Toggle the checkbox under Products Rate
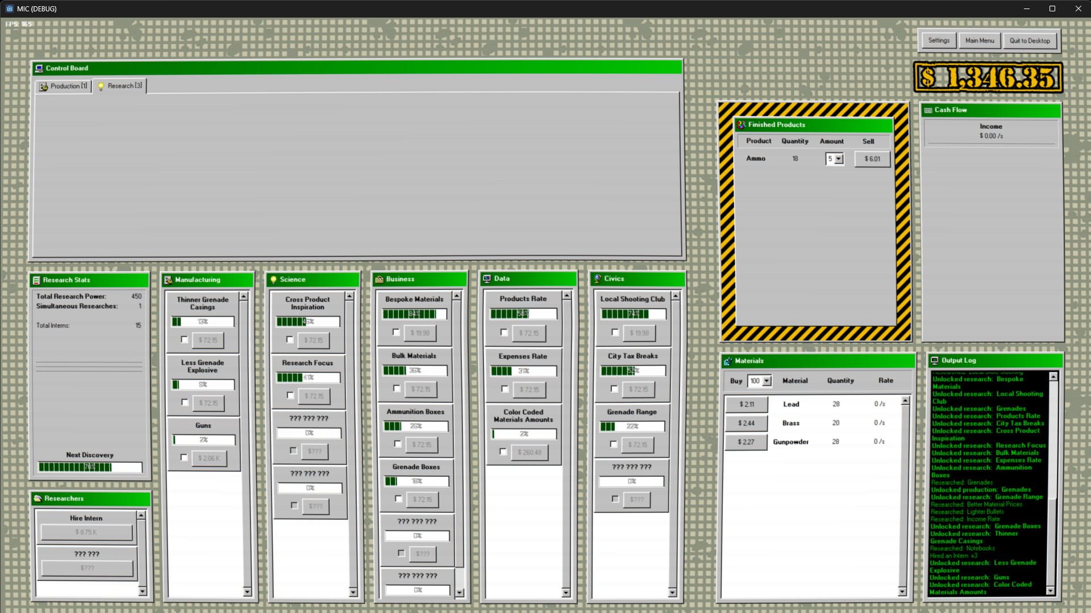 504,333
